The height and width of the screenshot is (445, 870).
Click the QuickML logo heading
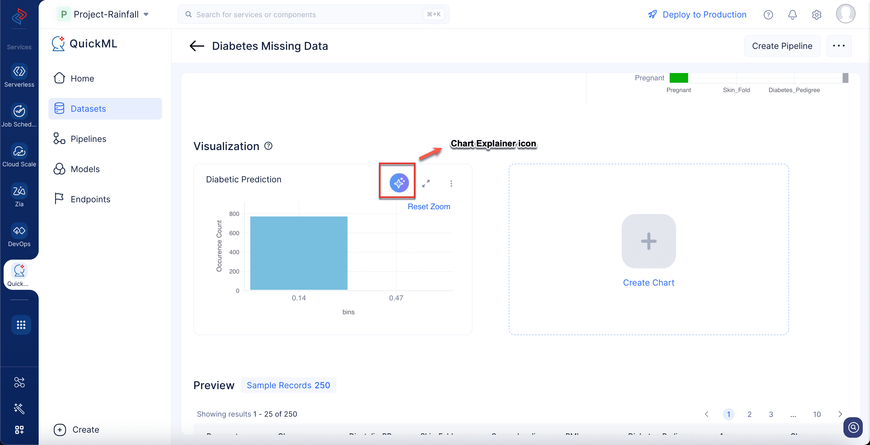pyautogui.click(x=85, y=43)
